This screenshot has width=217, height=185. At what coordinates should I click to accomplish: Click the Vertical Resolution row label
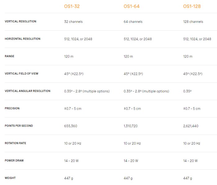[20, 22]
